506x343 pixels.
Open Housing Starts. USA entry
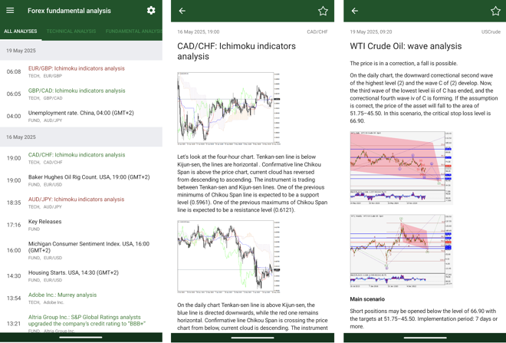pos(81,275)
